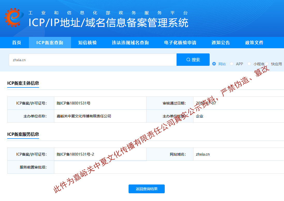The width and height of the screenshot is (284, 201).
Task: Click the page title ICP/IP地址/域名信息备案管理系统
Action: point(108,23)
